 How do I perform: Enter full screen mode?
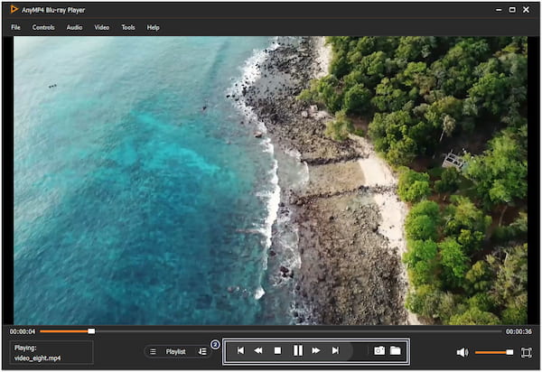(526, 352)
